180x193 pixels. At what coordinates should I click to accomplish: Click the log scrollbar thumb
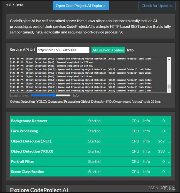(169, 86)
